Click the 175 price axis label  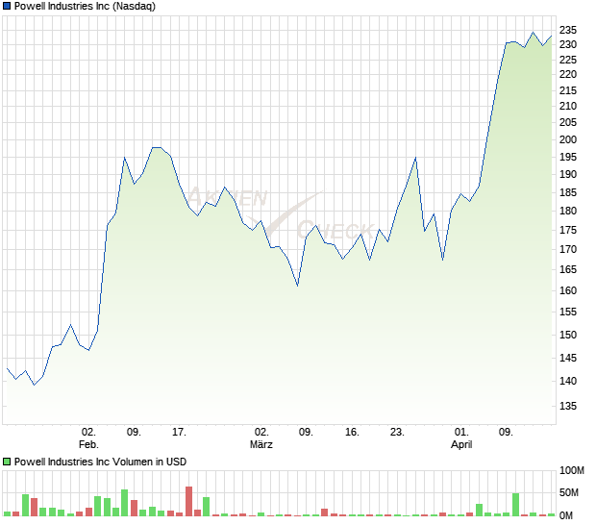point(568,230)
